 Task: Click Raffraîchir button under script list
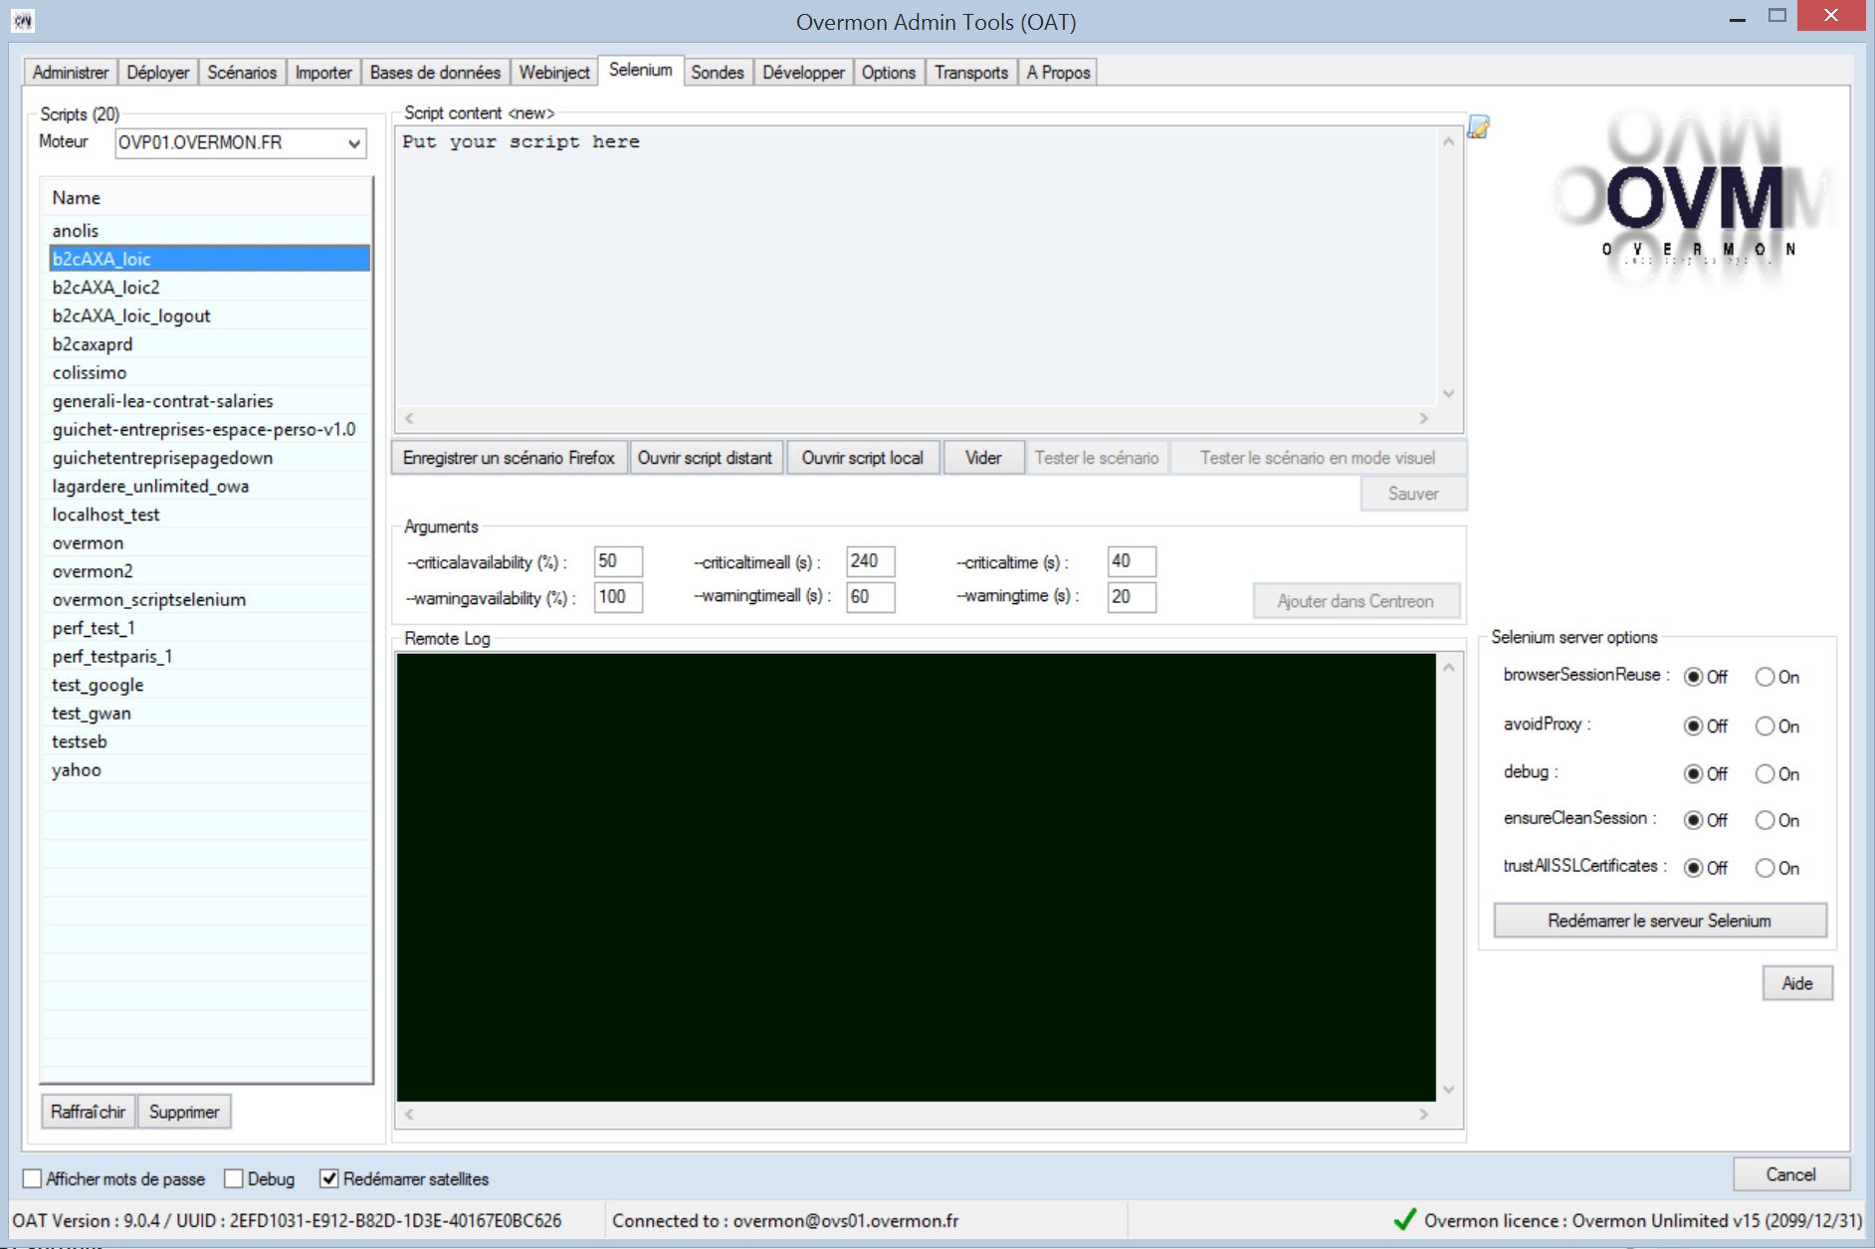88,1112
